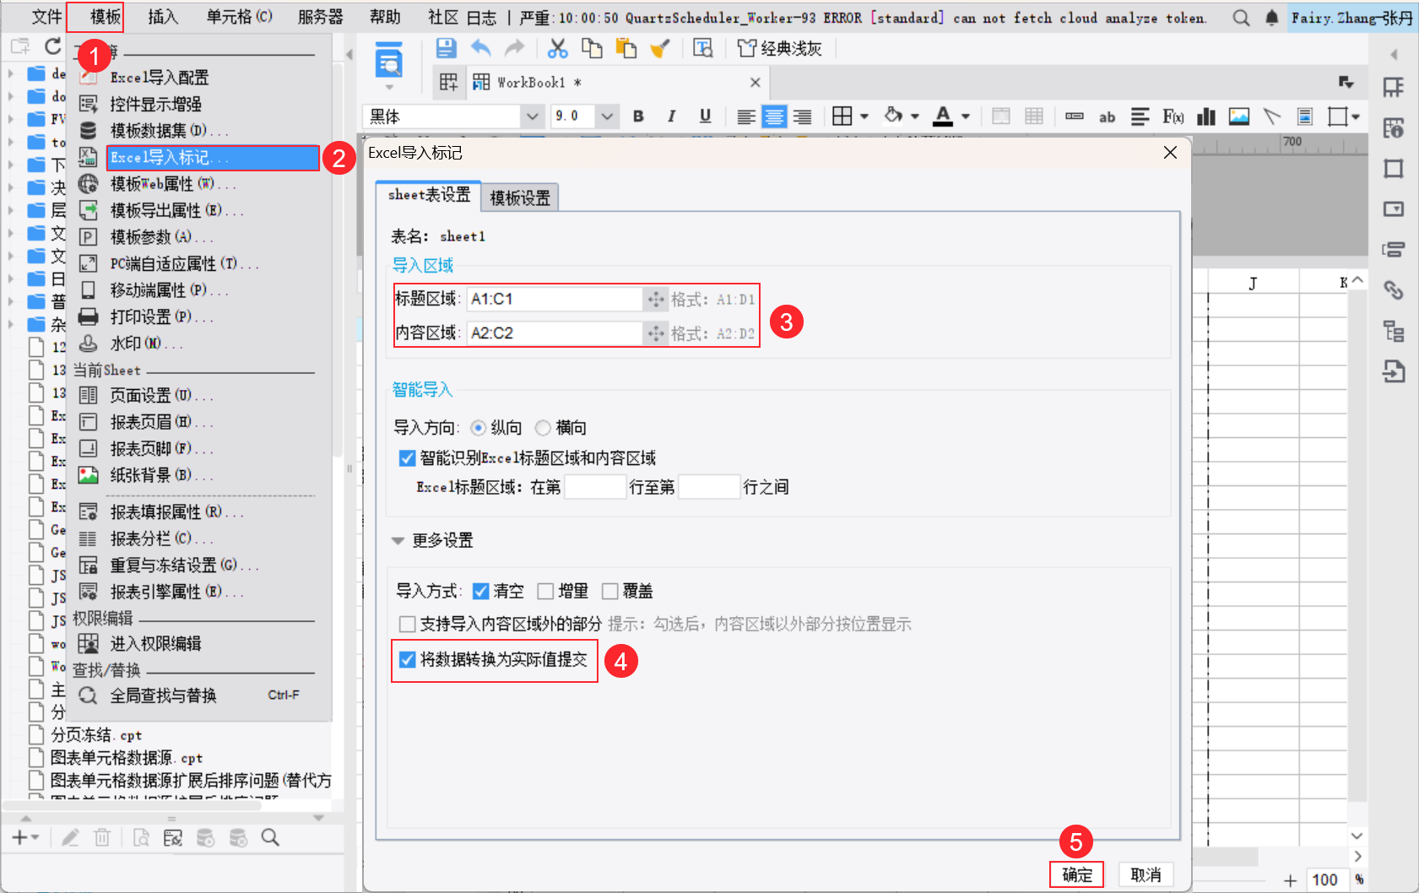The width and height of the screenshot is (1419, 893).
Task: Click the undo arrow icon
Action: click(x=480, y=48)
